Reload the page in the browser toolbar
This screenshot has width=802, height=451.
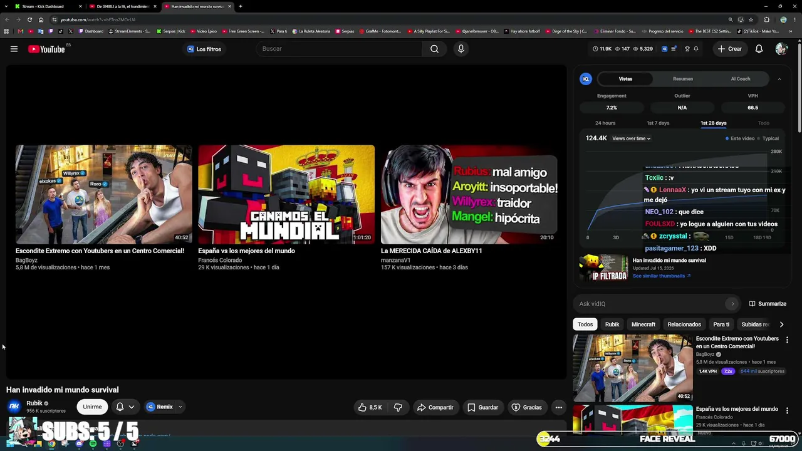point(29,19)
